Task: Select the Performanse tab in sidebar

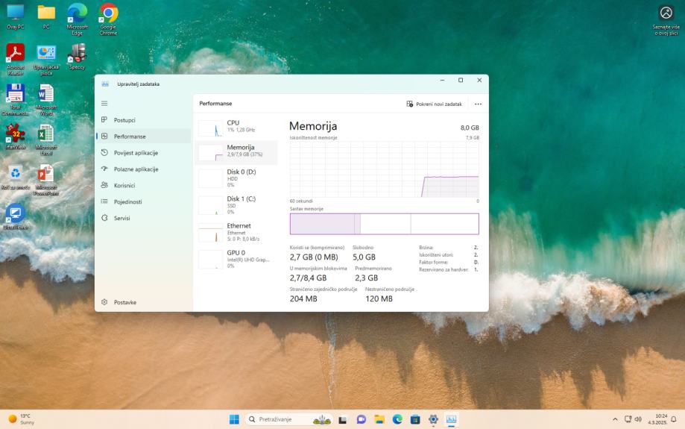Action: click(x=129, y=137)
